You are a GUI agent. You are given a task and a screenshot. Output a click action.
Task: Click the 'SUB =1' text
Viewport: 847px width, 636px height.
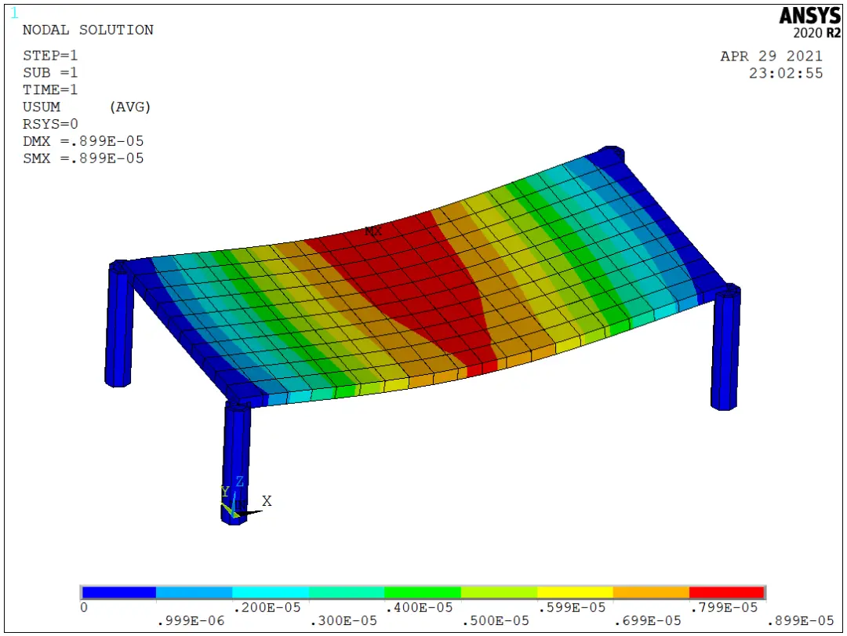pyautogui.click(x=50, y=72)
